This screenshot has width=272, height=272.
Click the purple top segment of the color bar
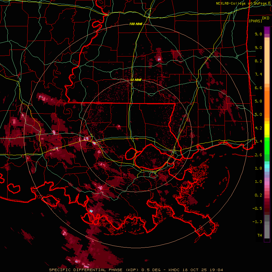pyautogui.click(x=267, y=30)
